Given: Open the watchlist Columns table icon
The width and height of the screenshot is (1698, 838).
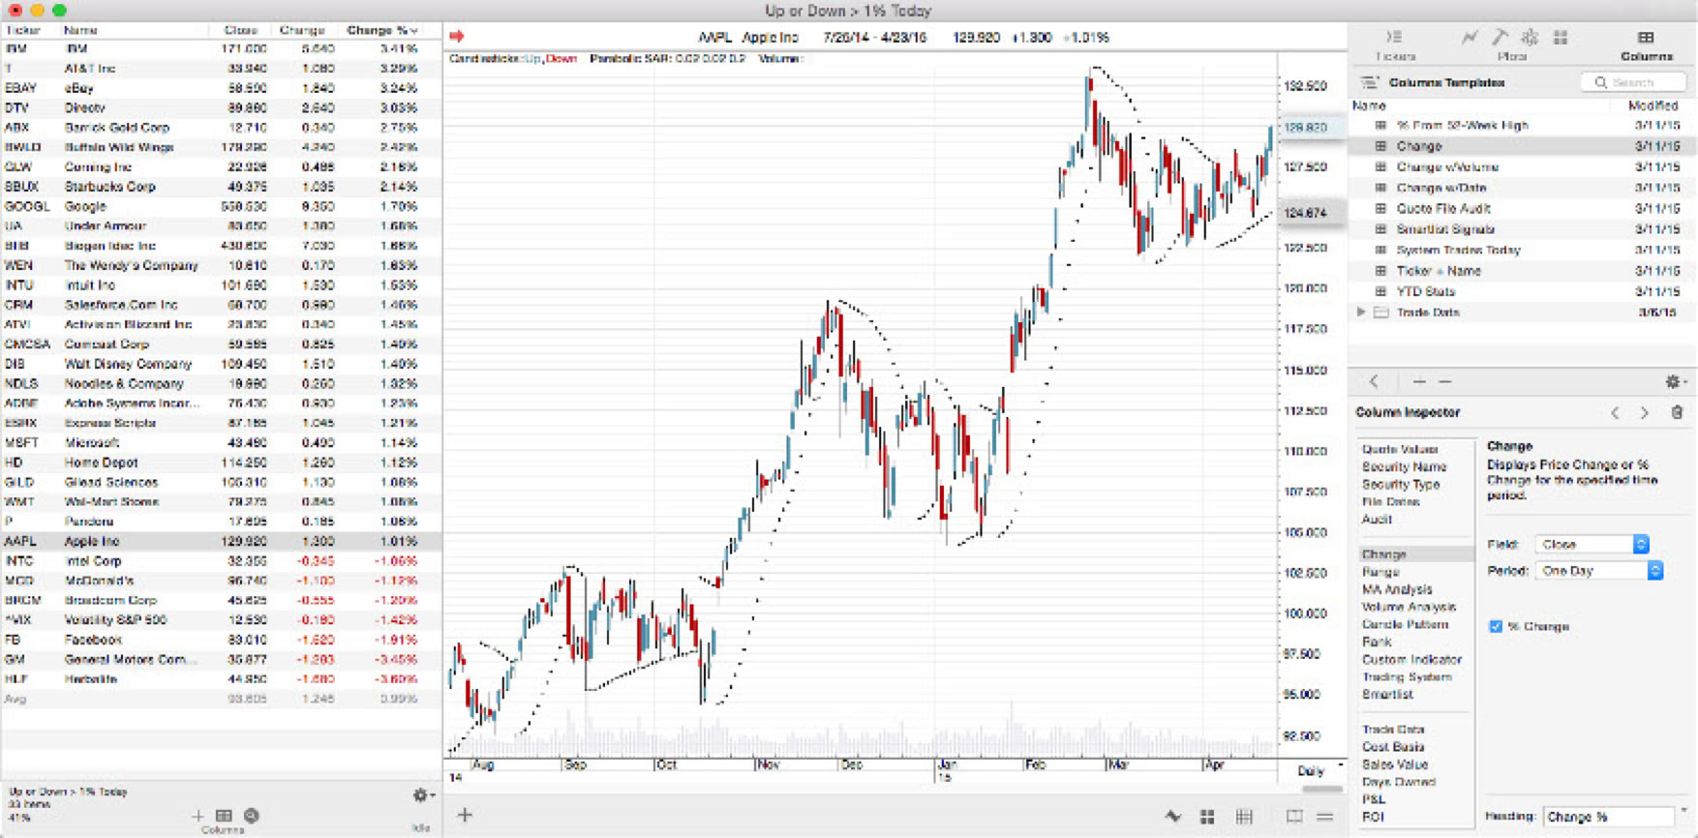Looking at the screenshot, I should 224,816.
